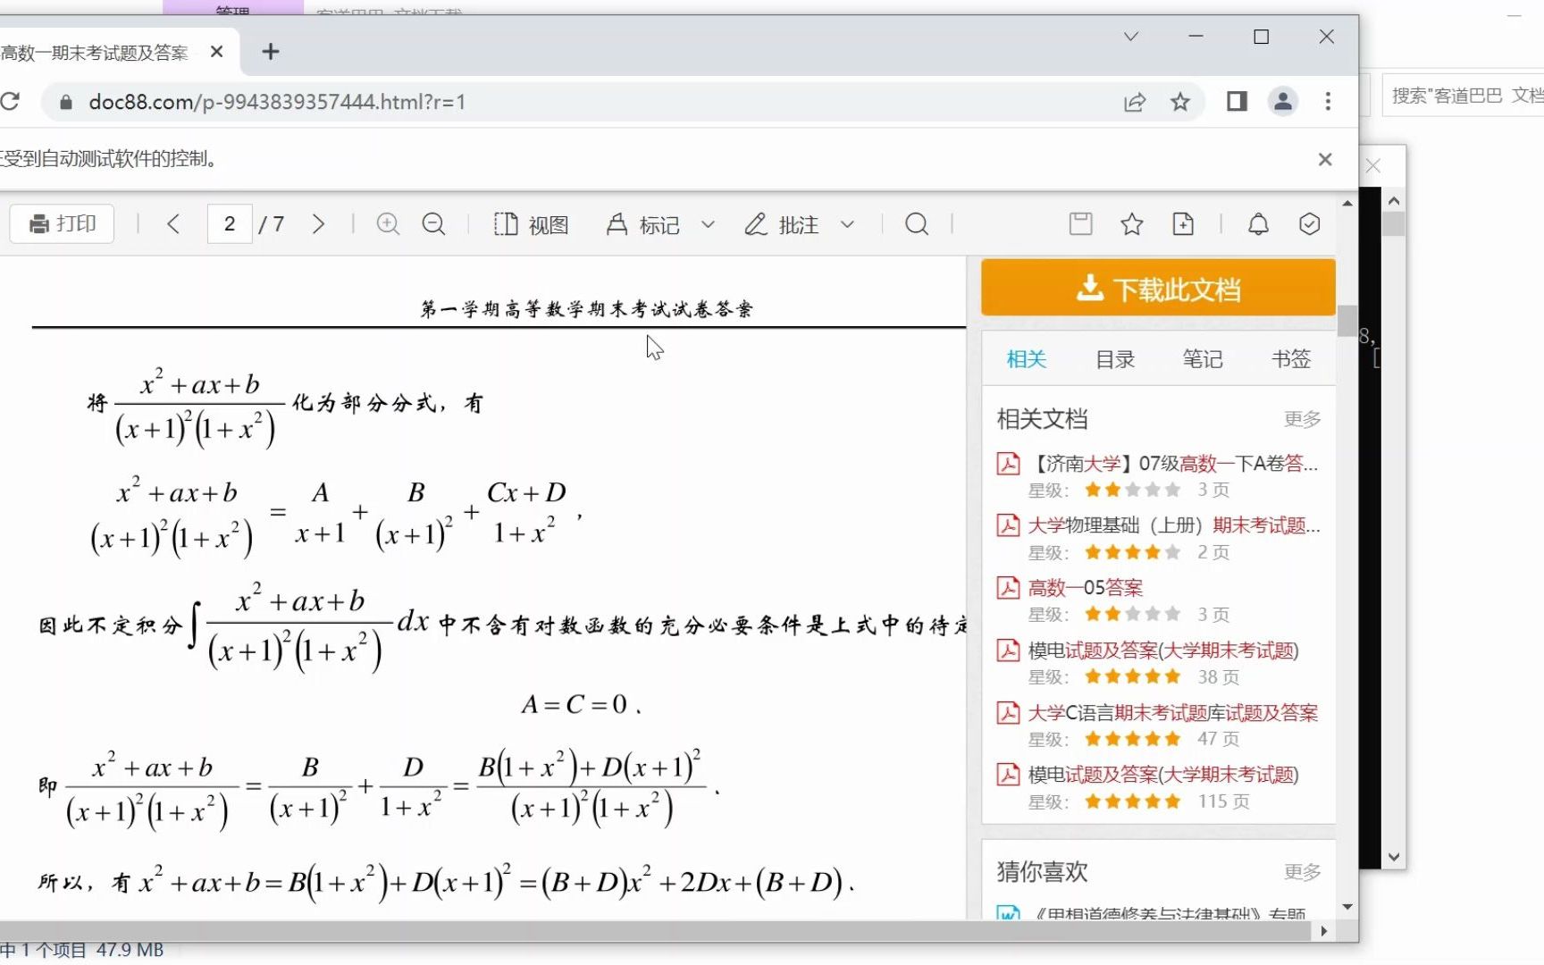Screen dimensions: 1544x965
Task: Open the View (视图) option
Action: click(532, 224)
